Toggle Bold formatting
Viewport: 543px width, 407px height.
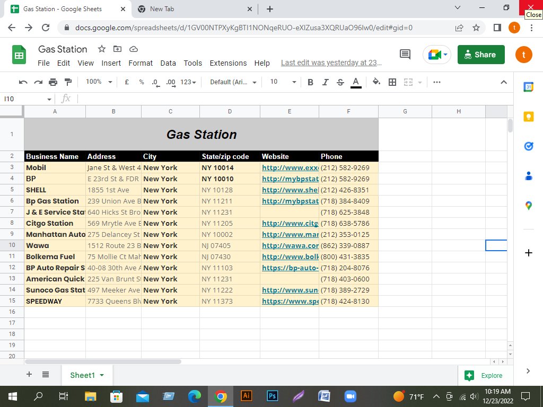coord(310,82)
